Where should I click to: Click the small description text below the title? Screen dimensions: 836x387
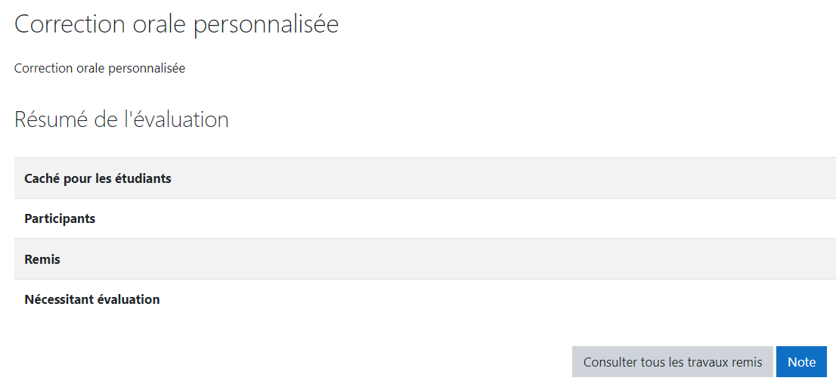(x=100, y=68)
